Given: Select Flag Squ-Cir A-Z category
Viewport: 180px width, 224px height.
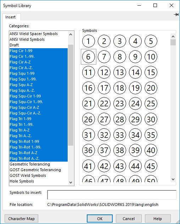Looking at the screenshot, I should click(x=39, y=107).
